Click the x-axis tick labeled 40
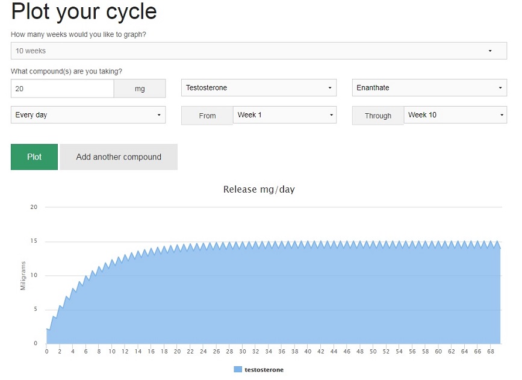This screenshot has width=522, height=380. [308, 351]
